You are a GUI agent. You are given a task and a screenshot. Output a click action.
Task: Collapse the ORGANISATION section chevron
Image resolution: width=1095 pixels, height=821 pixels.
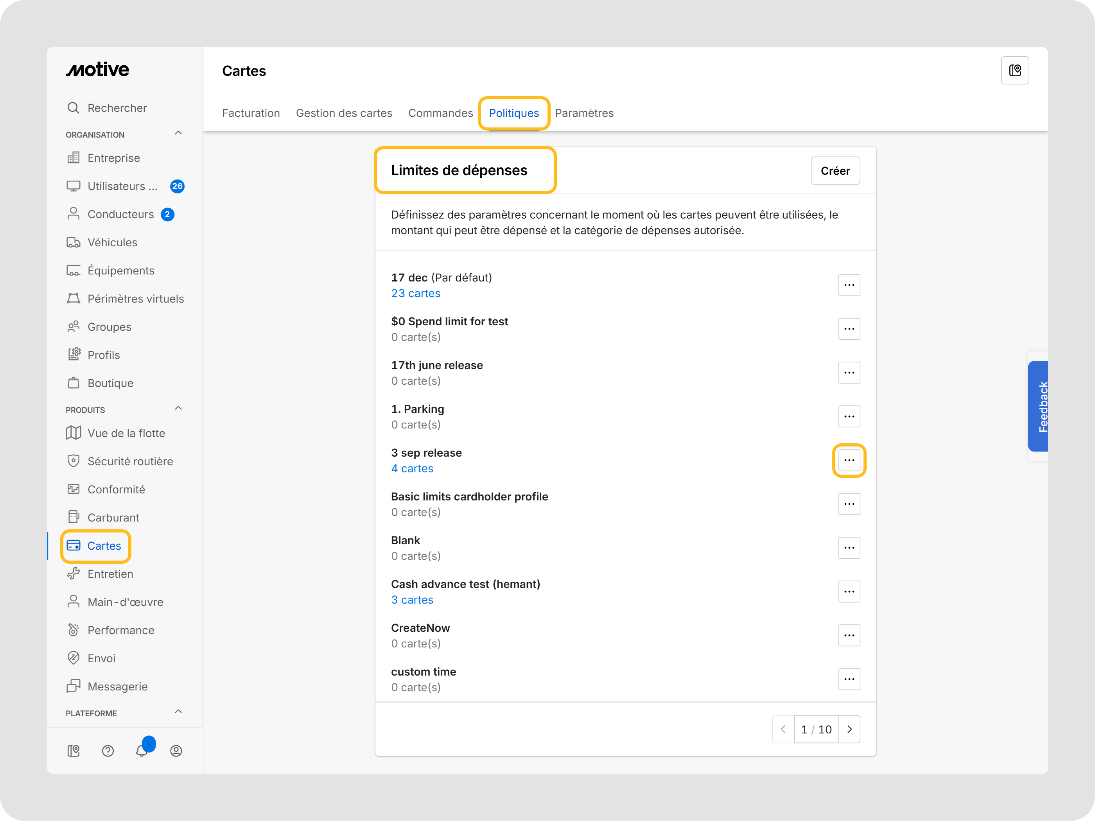click(x=178, y=133)
